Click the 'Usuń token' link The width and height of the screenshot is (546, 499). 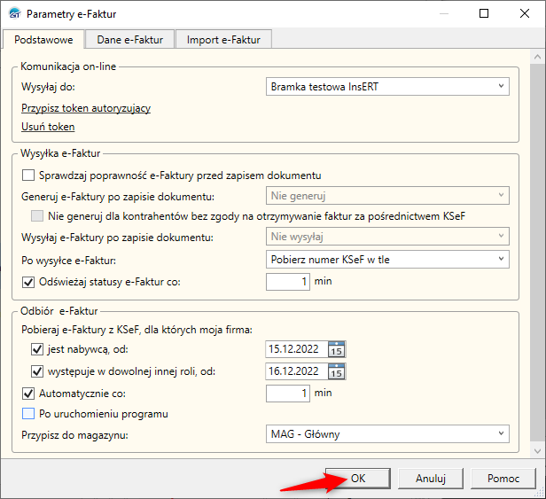click(x=48, y=127)
